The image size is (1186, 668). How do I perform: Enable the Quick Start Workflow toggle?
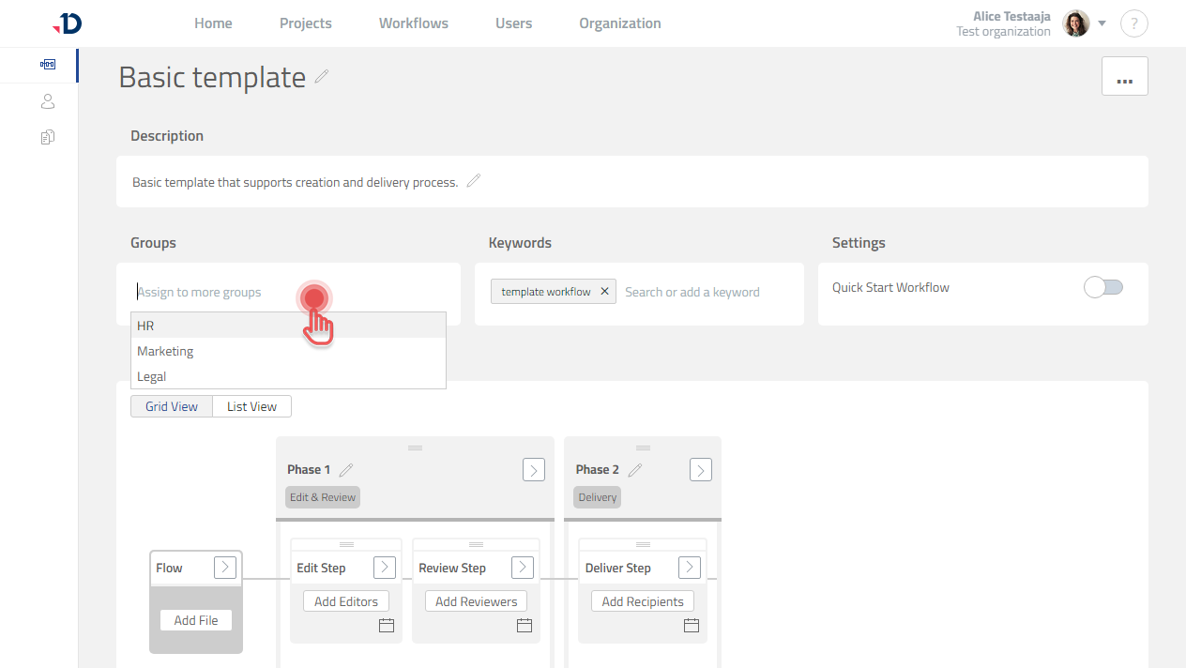coord(1103,287)
